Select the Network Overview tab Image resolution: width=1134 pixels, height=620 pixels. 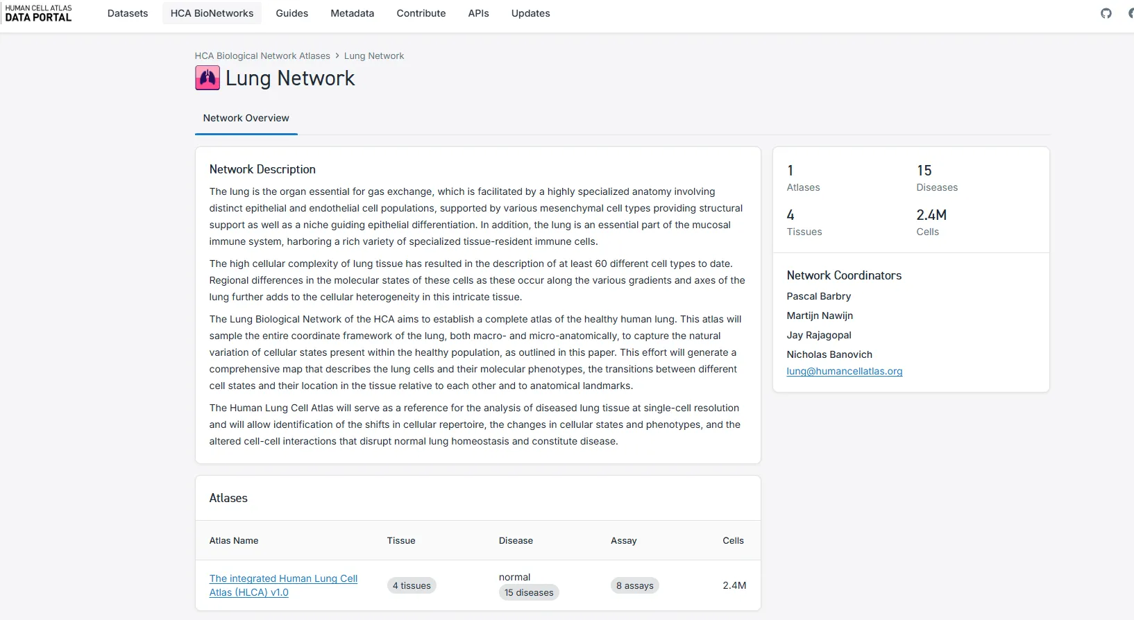(x=246, y=119)
